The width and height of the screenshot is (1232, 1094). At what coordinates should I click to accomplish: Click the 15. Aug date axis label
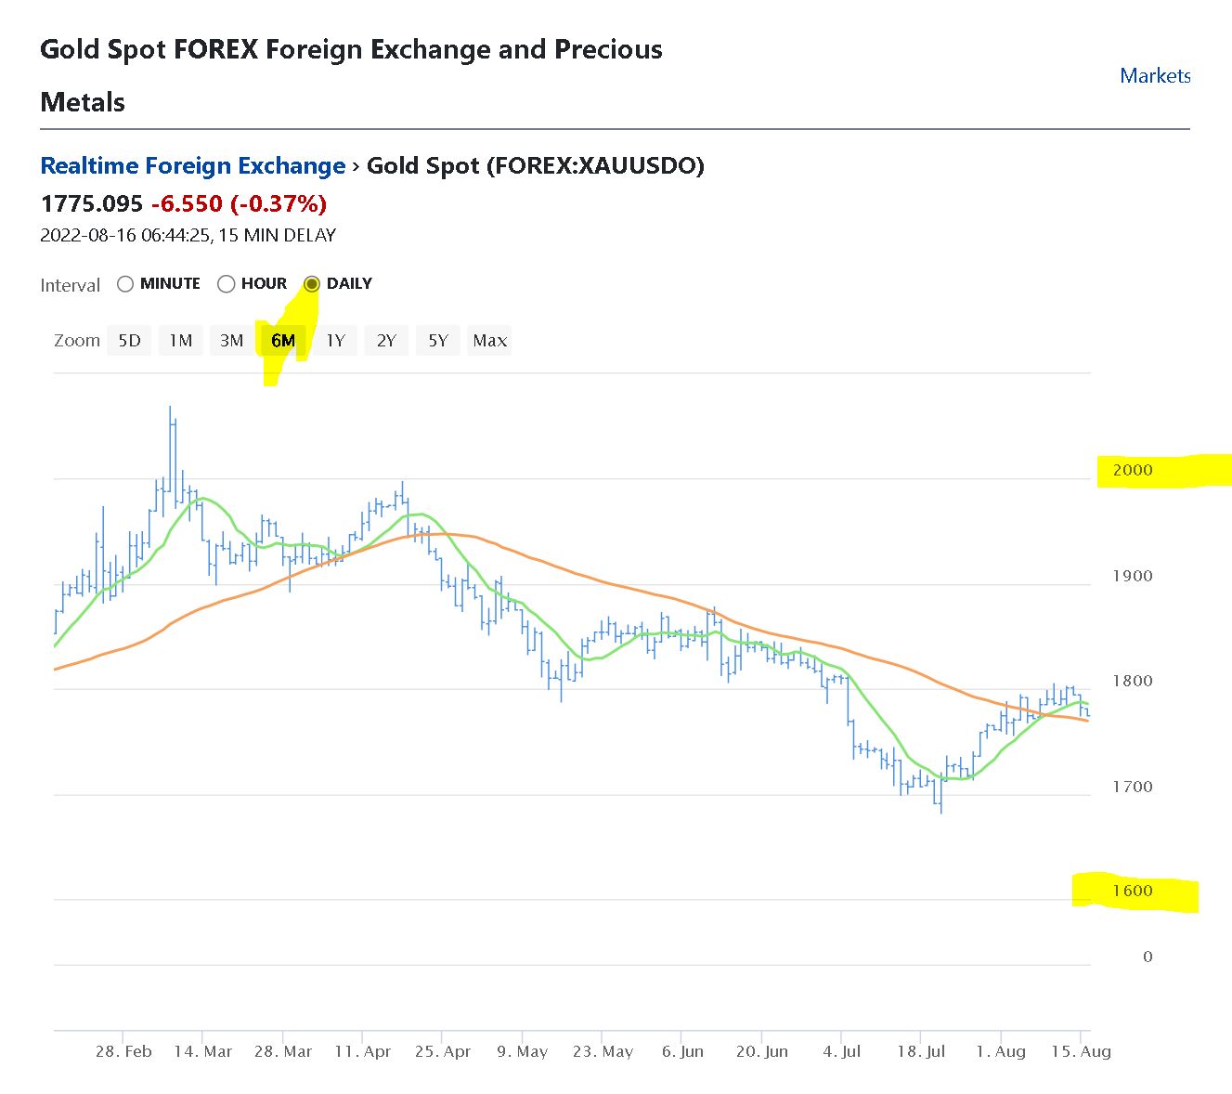point(1081,1052)
